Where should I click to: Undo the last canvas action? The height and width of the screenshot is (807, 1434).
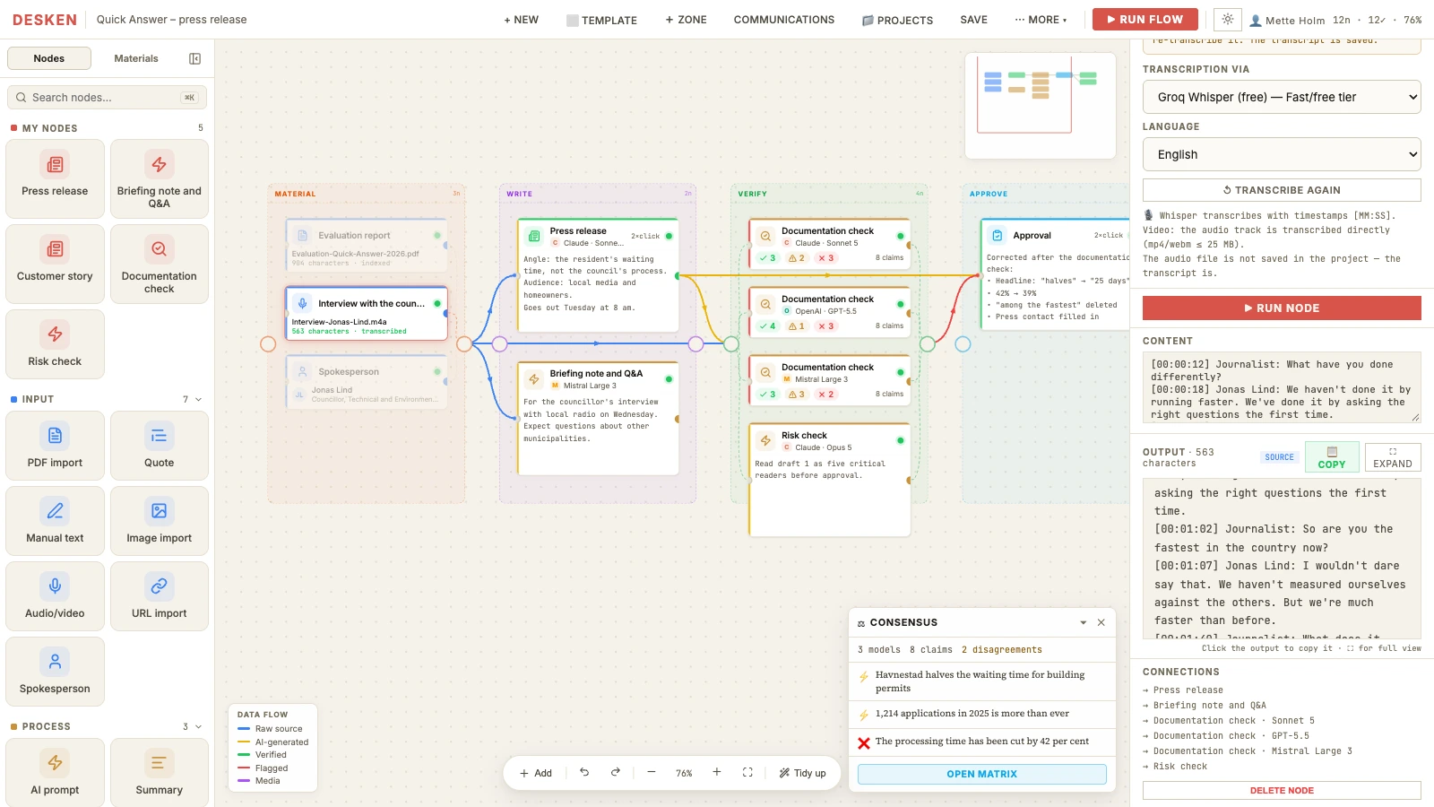pos(584,772)
